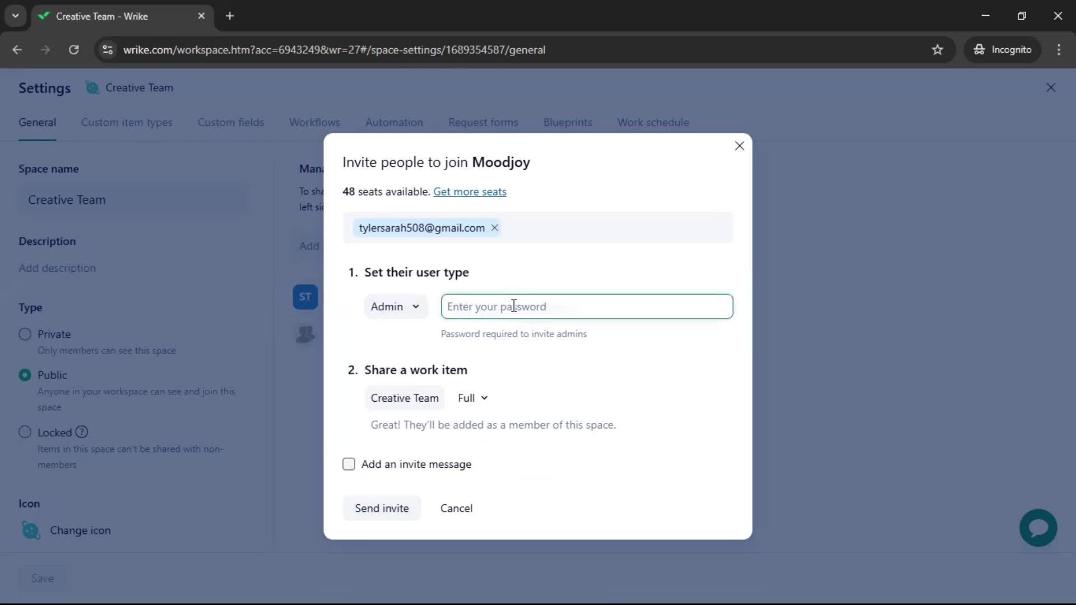Go forward in browser history
Screen dimensions: 1076x605
pyautogui.click(x=45, y=50)
